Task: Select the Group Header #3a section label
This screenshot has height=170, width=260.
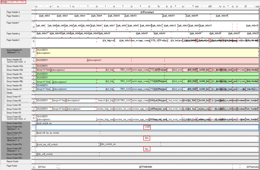Action: pos(15,66)
